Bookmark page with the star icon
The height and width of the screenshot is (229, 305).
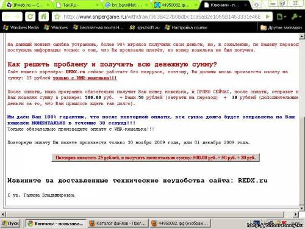57,16
